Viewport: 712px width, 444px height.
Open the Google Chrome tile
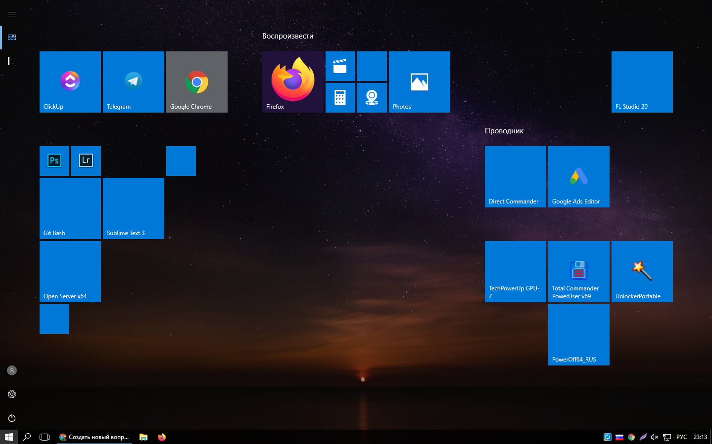pos(197,82)
